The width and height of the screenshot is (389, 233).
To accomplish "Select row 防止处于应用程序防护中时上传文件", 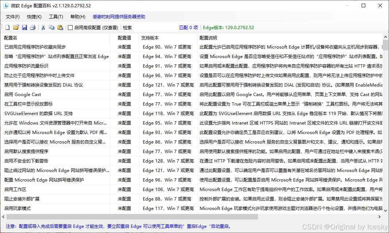I will tap(192, 75).
